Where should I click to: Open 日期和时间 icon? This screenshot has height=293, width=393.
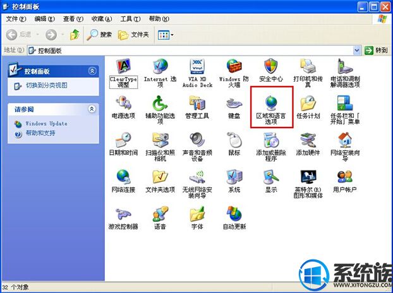pyautogui.click(x=123, y=140)
